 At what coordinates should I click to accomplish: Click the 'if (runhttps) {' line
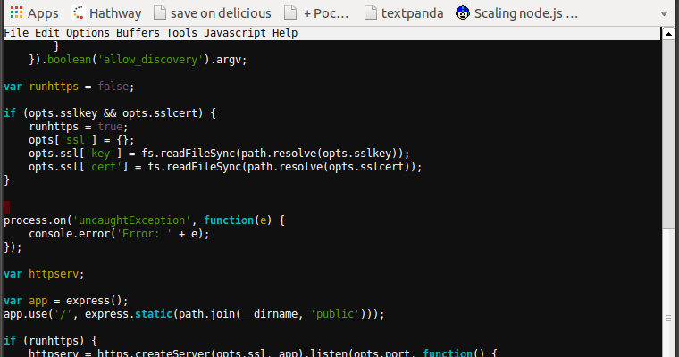tap(50, 341)
